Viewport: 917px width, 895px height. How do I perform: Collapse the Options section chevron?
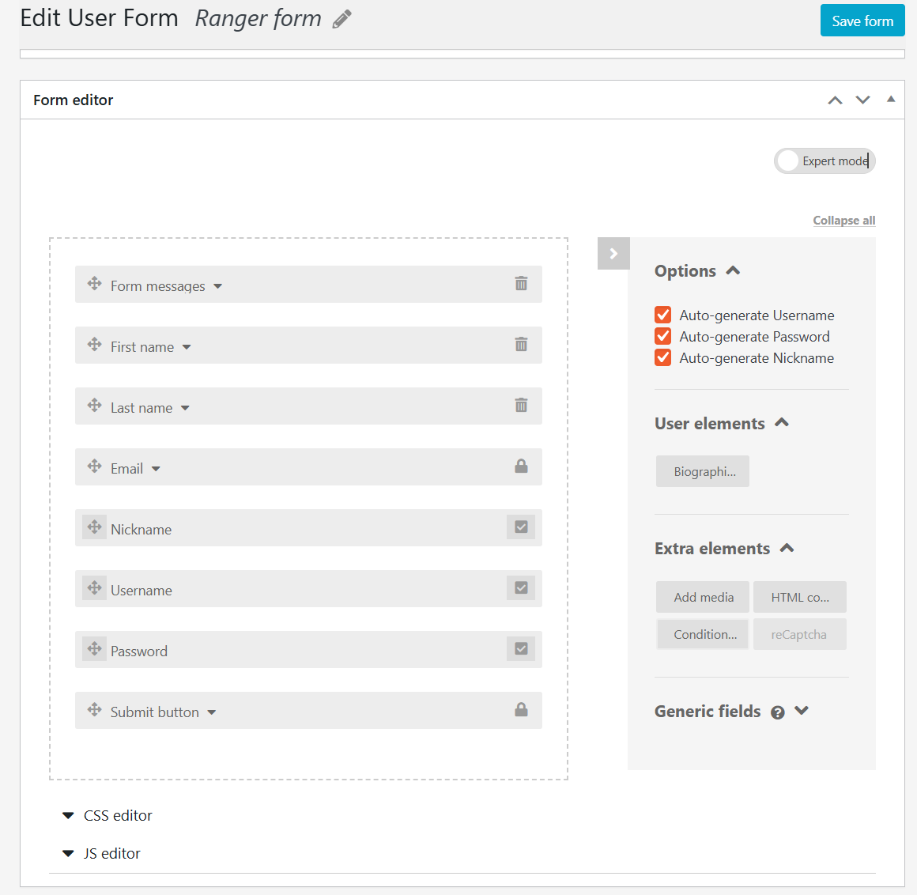click(733, 270)
